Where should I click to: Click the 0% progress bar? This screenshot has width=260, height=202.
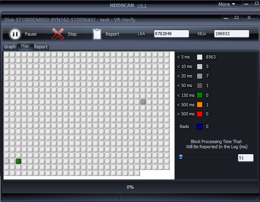tap(130, 187)
